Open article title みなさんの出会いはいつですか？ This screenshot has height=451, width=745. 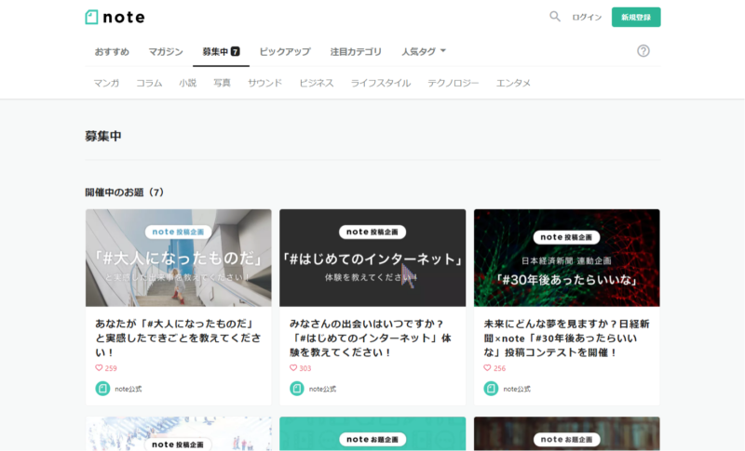point(371,338)
